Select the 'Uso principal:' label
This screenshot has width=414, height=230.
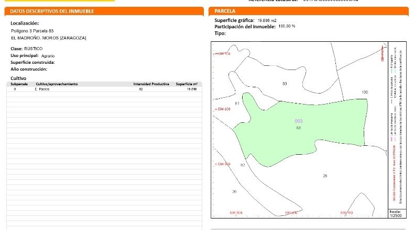pos(25,55)
